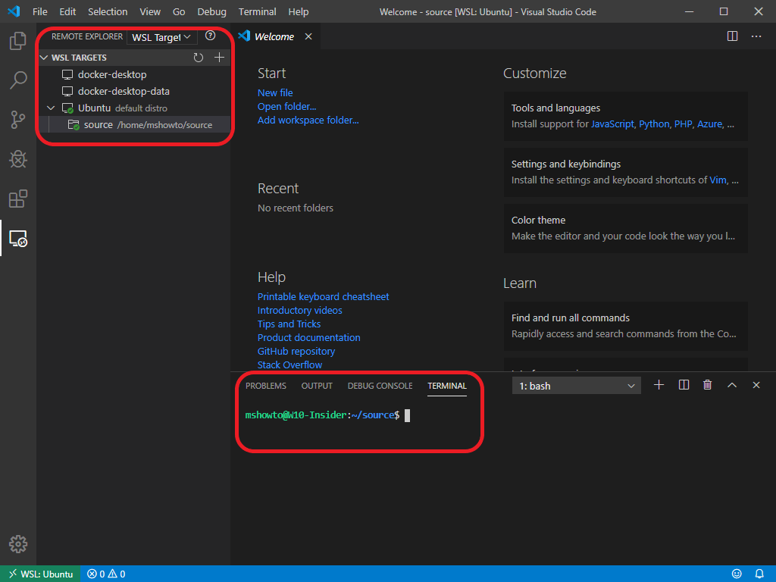
Task: Open the Edit menu
Action: (67, 11)
